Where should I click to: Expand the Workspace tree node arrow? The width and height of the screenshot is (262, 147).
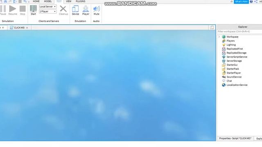click(x=219, y=37)
